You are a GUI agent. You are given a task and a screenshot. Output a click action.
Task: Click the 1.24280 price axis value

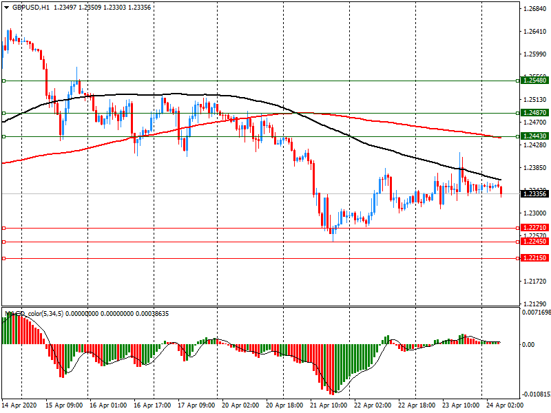tap(535, 145)
